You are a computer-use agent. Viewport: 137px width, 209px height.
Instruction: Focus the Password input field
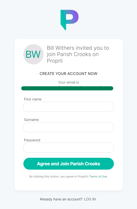68,148
